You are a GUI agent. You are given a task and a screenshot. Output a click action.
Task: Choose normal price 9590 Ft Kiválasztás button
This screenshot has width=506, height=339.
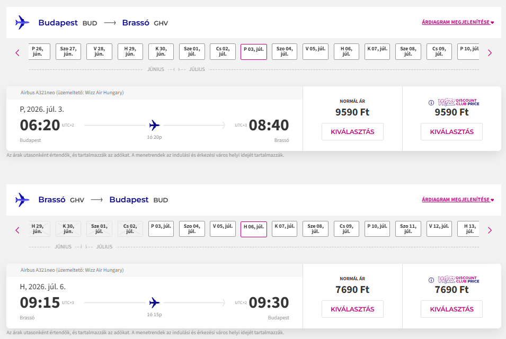[x=352, y=132]
